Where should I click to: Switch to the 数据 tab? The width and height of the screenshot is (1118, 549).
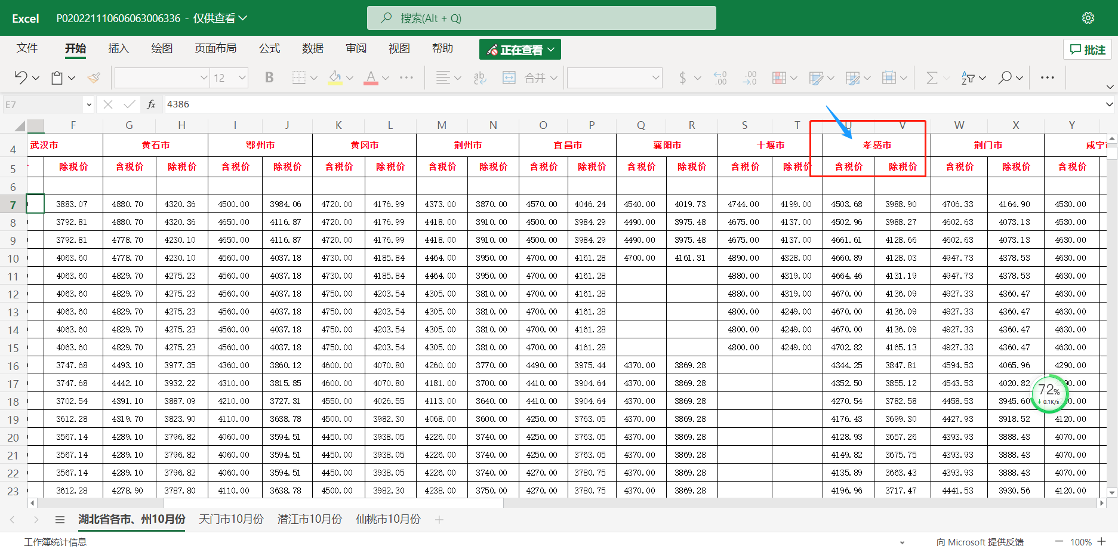[x=313, y=48]
